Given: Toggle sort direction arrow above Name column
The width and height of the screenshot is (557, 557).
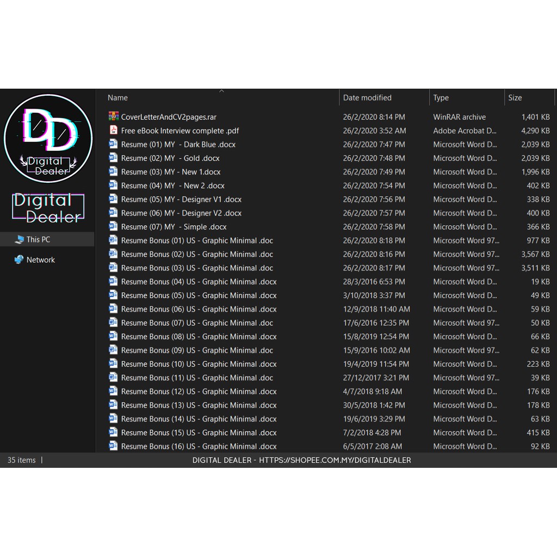Looking at the screenshot, I should 221,91.
